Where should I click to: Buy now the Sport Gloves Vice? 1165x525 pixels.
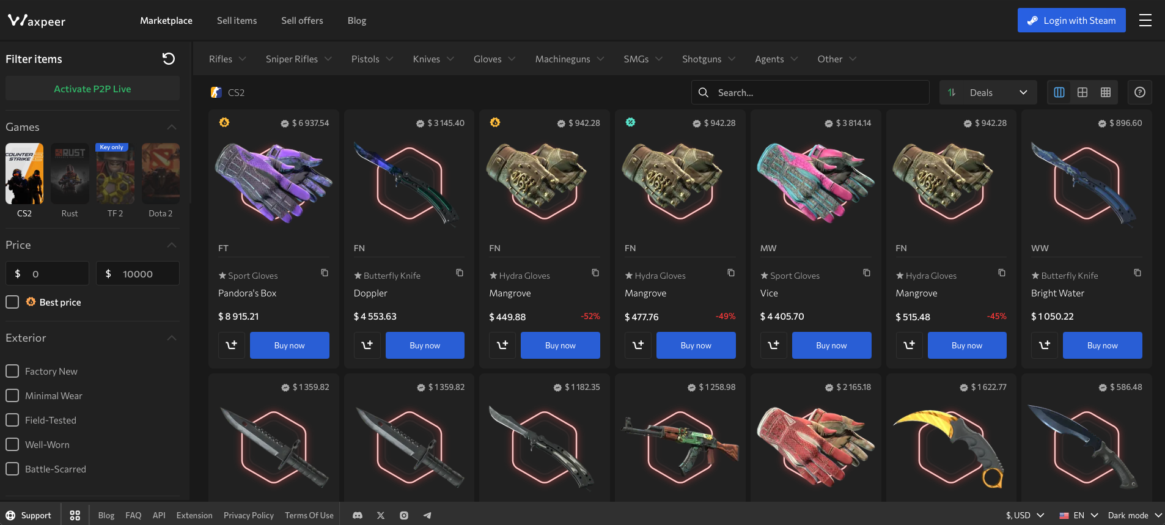[831, 345]
